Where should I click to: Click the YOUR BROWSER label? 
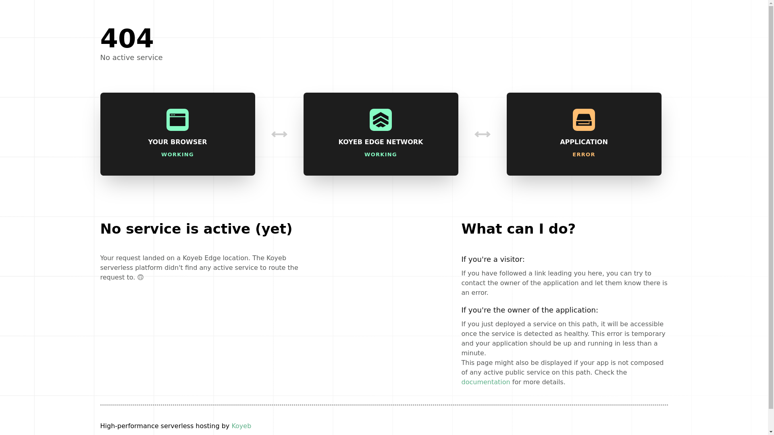pyautogui.click(x=177, y=142)
